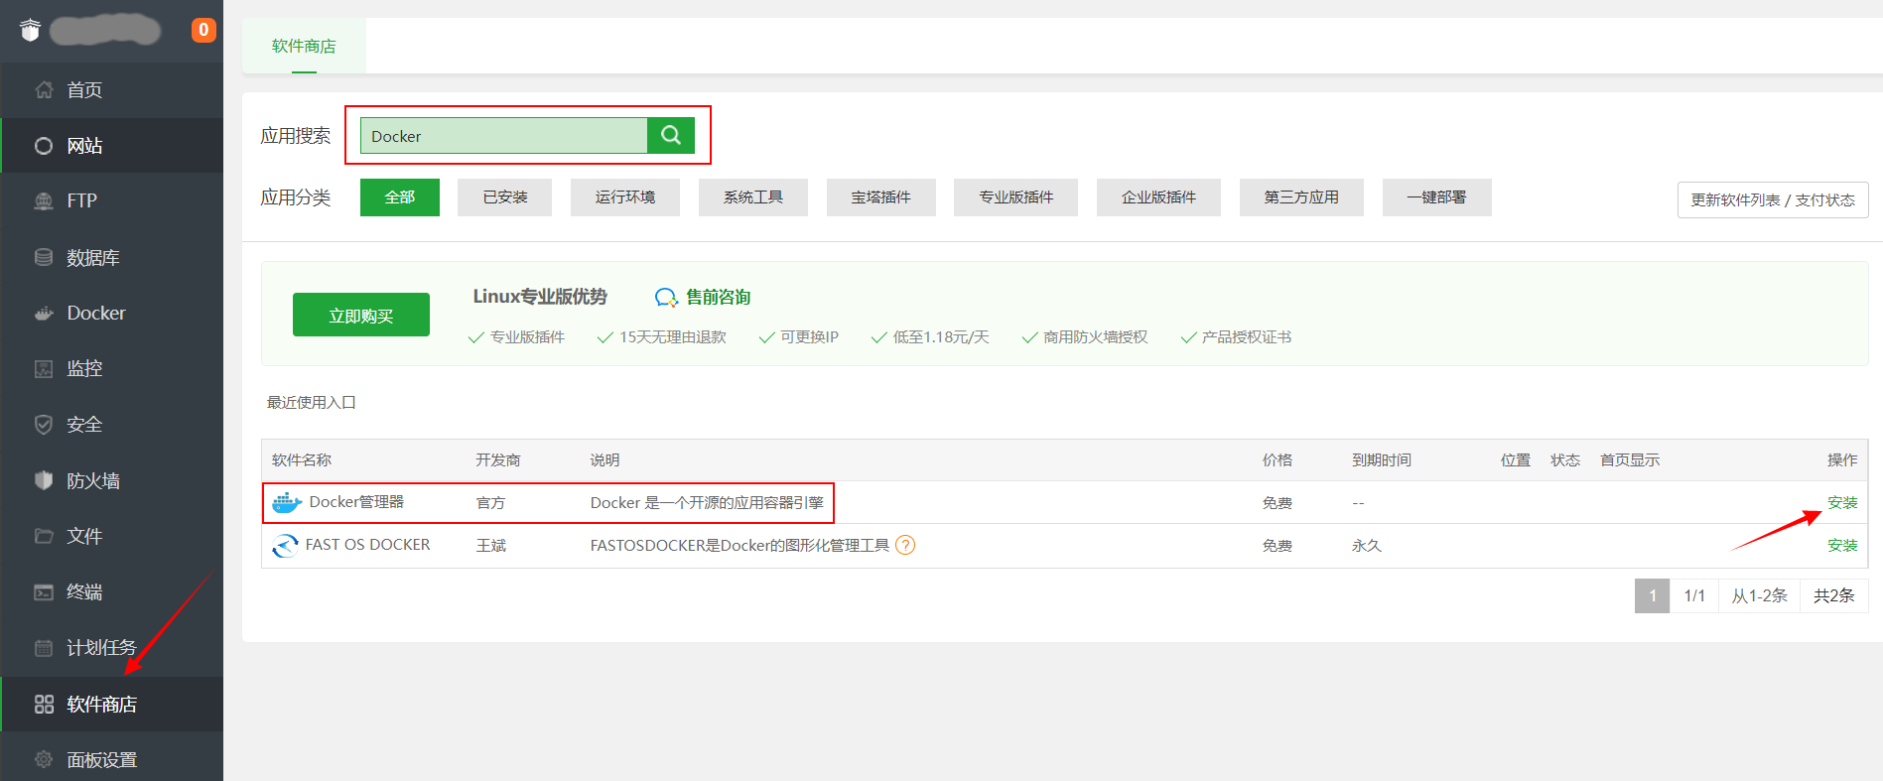The height and width of the screenshot is (781, 1883).
Task: Click the 立即购买 button
Action: (x=361, y=315)
